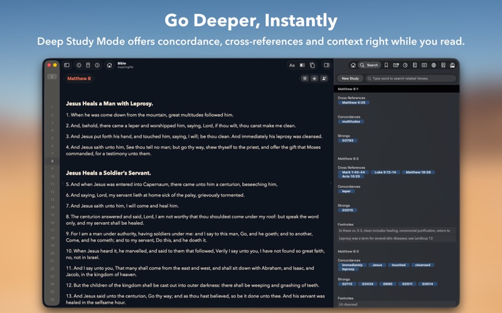Click heading 'Jesus Heals a Soldier's Servant.'

point(108,173)
